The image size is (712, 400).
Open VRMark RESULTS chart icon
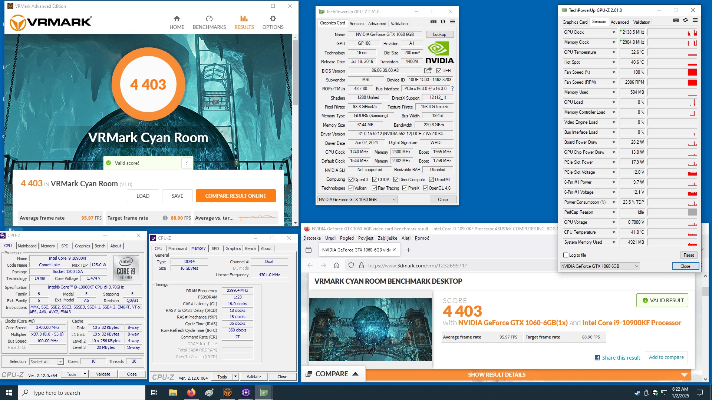click(244, 19)
